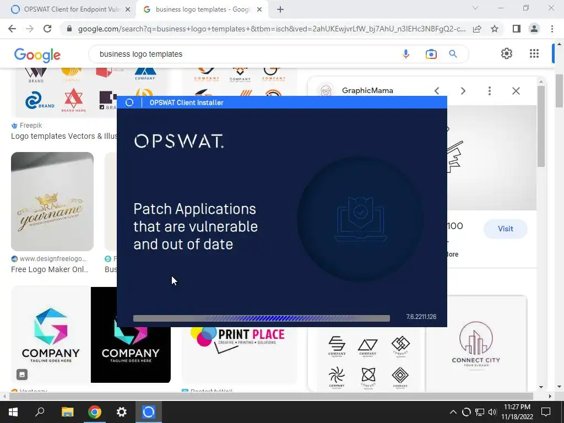Open Chrome side panel icon
Image resolution: width=564 pixels, height=423 pixels.
click(x=517, y=29)
